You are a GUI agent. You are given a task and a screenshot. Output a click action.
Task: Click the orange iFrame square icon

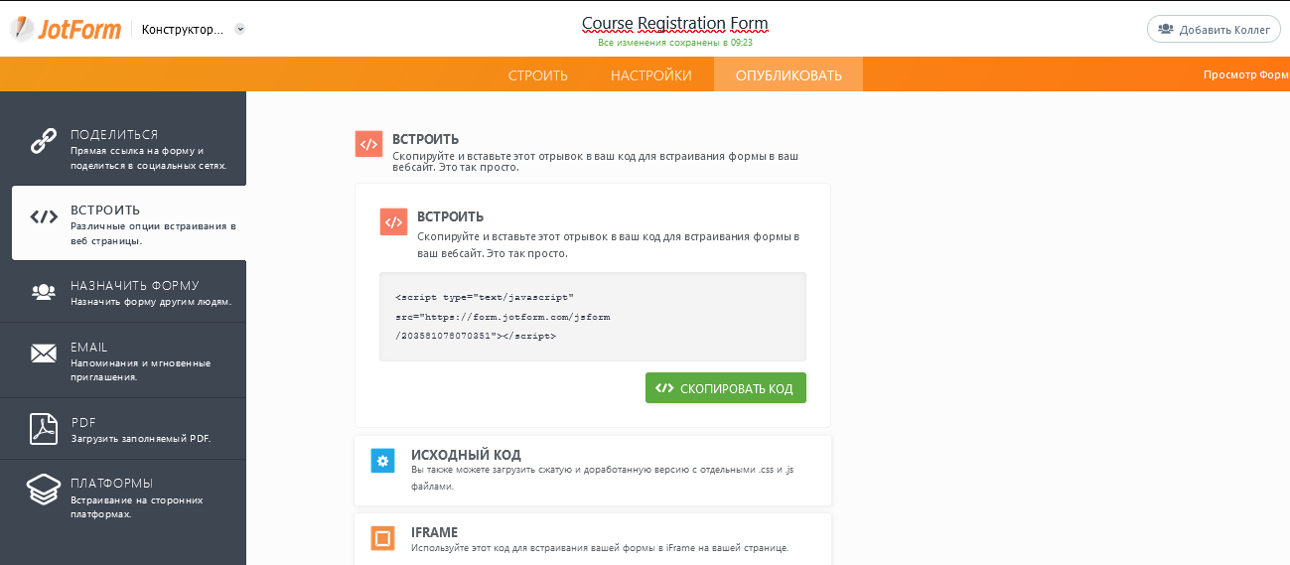pos(382,538)
